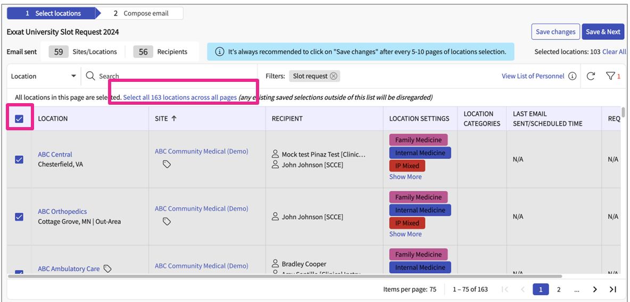Click tag icon under ABC Central site
This screenshot has height=302, width=630.
(167, 165)
